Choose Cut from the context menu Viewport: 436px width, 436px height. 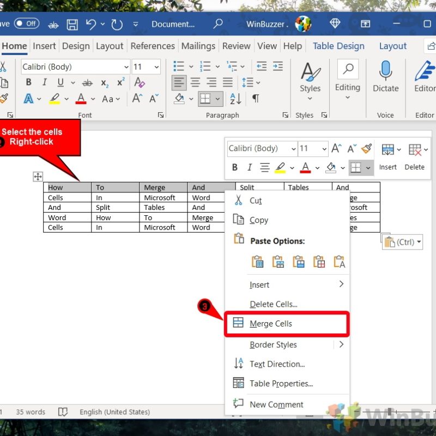pos(287,201)
